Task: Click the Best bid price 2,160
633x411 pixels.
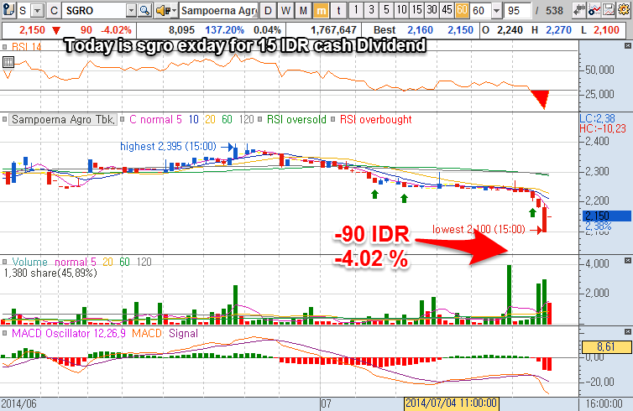Action: 420,30
